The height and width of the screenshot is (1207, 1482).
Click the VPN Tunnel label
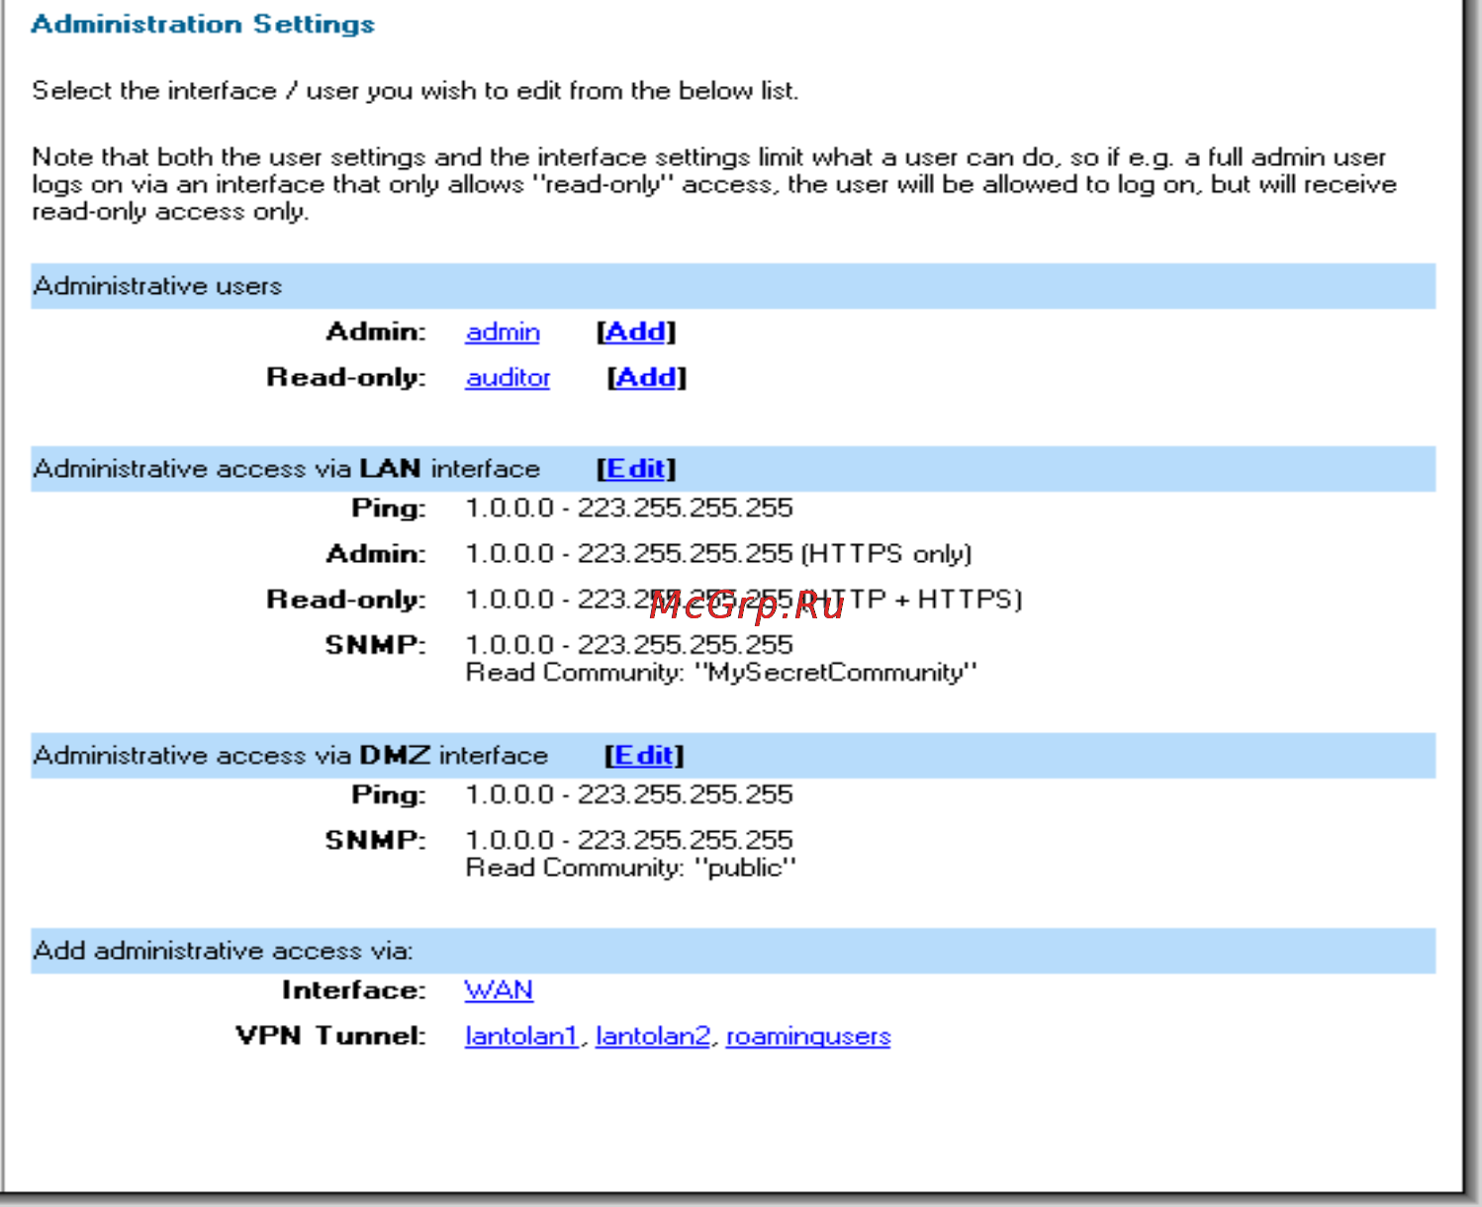tap(330, 1036)
